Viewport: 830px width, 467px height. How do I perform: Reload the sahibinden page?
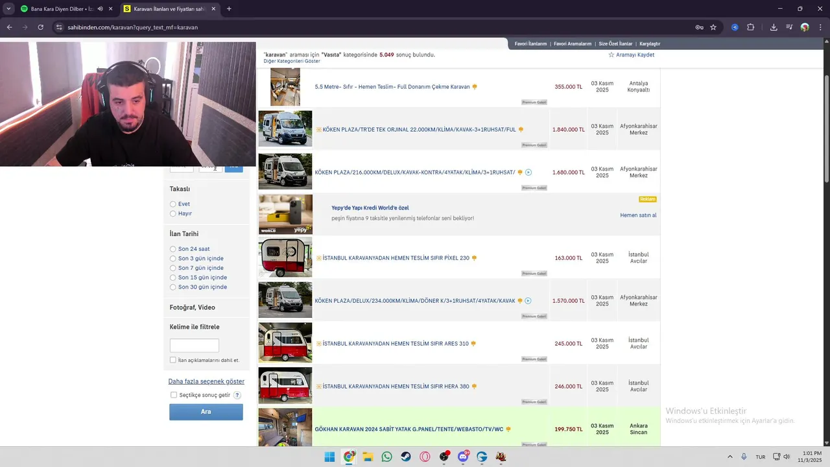[40, 27]
